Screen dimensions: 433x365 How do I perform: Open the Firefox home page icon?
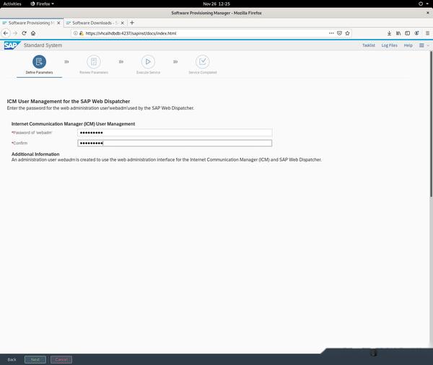[33, 33]
